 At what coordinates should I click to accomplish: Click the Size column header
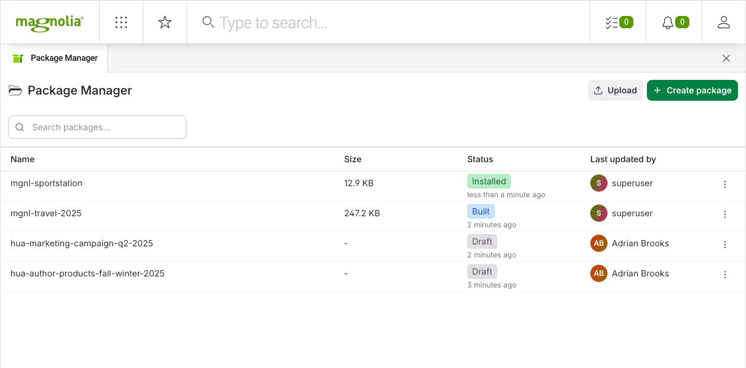click(x=353, y=159)
